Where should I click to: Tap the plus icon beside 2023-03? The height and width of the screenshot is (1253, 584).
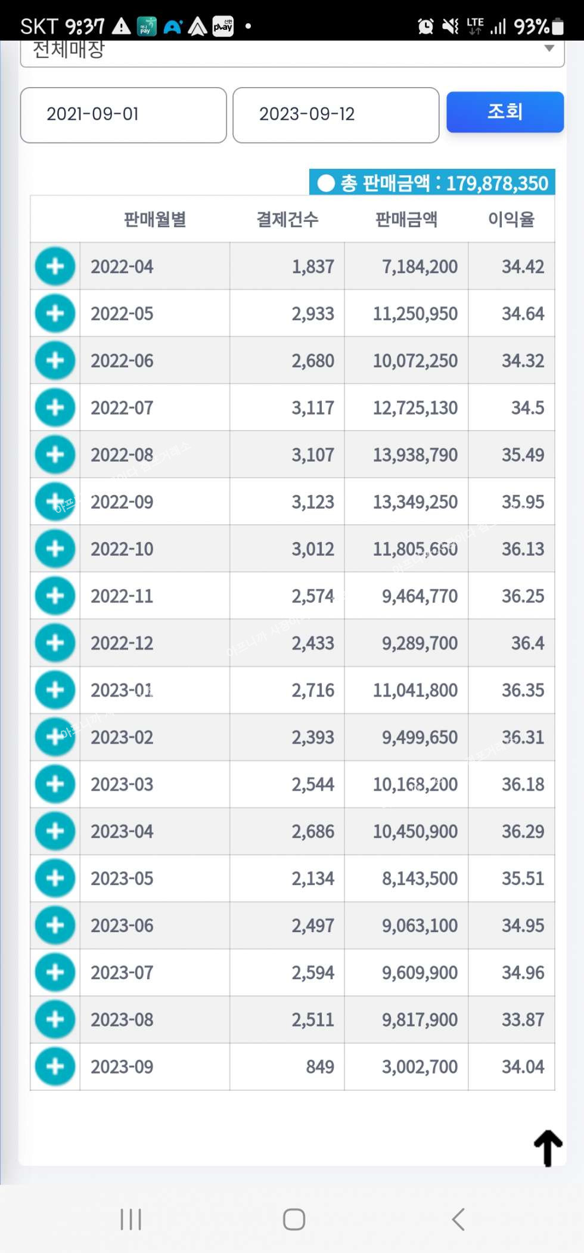pyautogui.click(x=55, y=784)
